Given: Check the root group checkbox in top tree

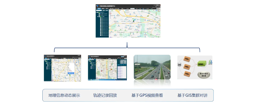Looking at the screenshot, I should click(x=98, y=12).
